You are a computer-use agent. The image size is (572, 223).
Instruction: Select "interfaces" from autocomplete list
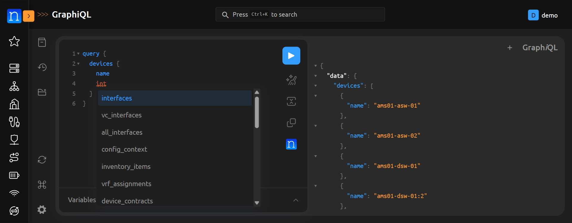[175, 98]
